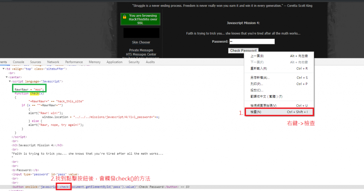The width and height of the screenshot is (364, 191).
Task: Select the Audits tab
Action: pyautogui.click(x=150, y=62)
